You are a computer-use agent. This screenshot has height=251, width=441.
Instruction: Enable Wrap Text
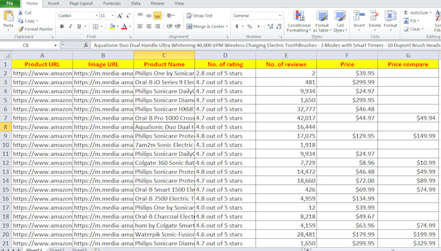[x=199, y=16]
